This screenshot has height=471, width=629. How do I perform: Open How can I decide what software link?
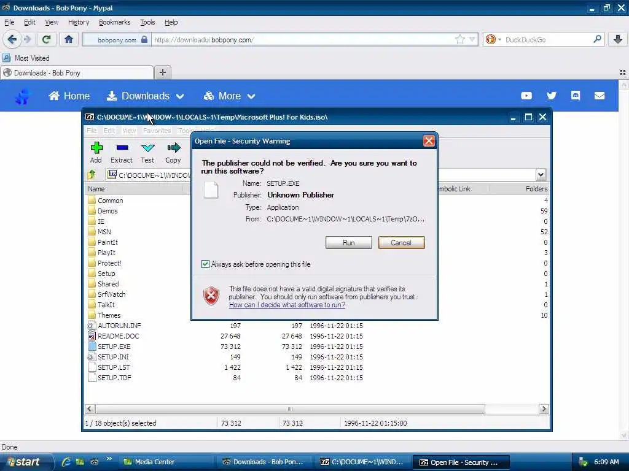click(x=287, y=305)
